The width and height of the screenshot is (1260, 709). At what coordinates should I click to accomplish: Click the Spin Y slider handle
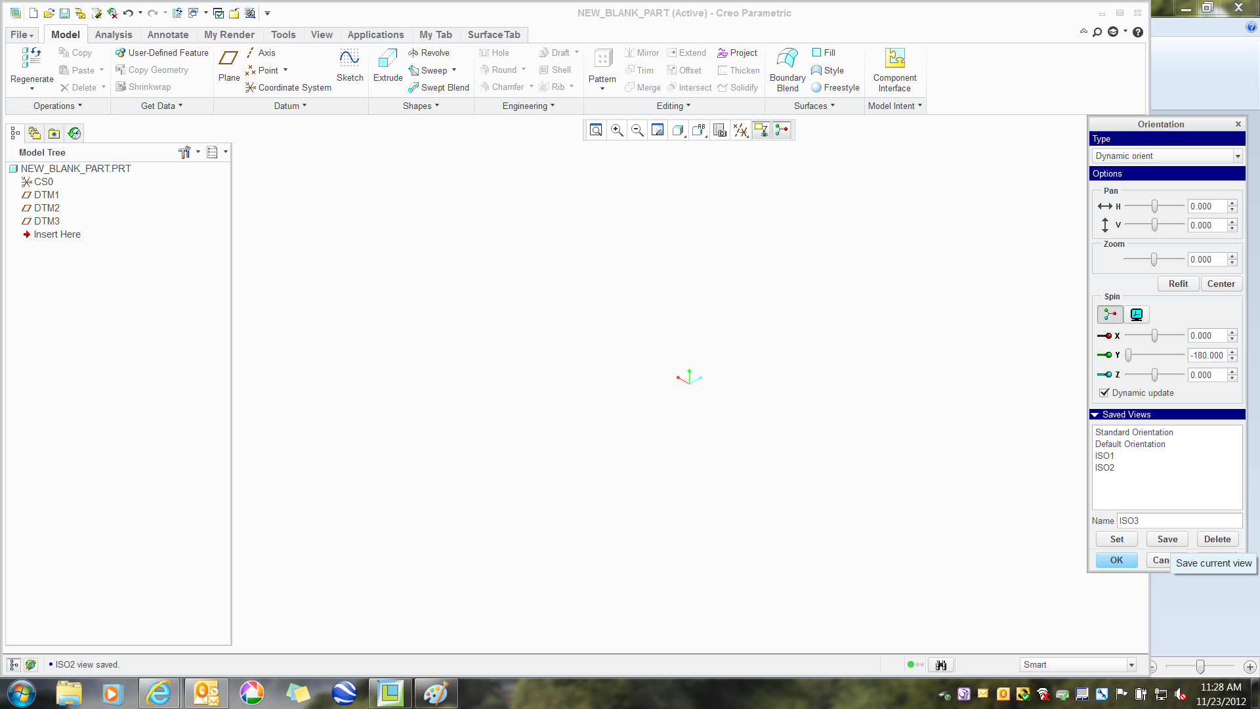(x=1129, y=355)
